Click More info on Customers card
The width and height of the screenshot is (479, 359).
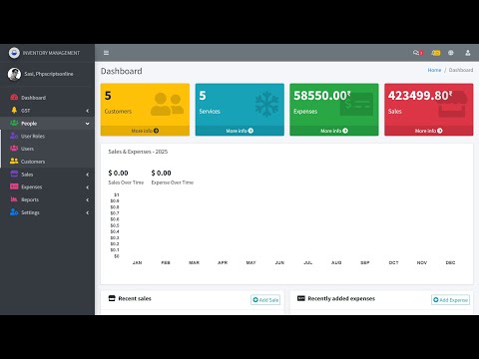pos(145,131)
